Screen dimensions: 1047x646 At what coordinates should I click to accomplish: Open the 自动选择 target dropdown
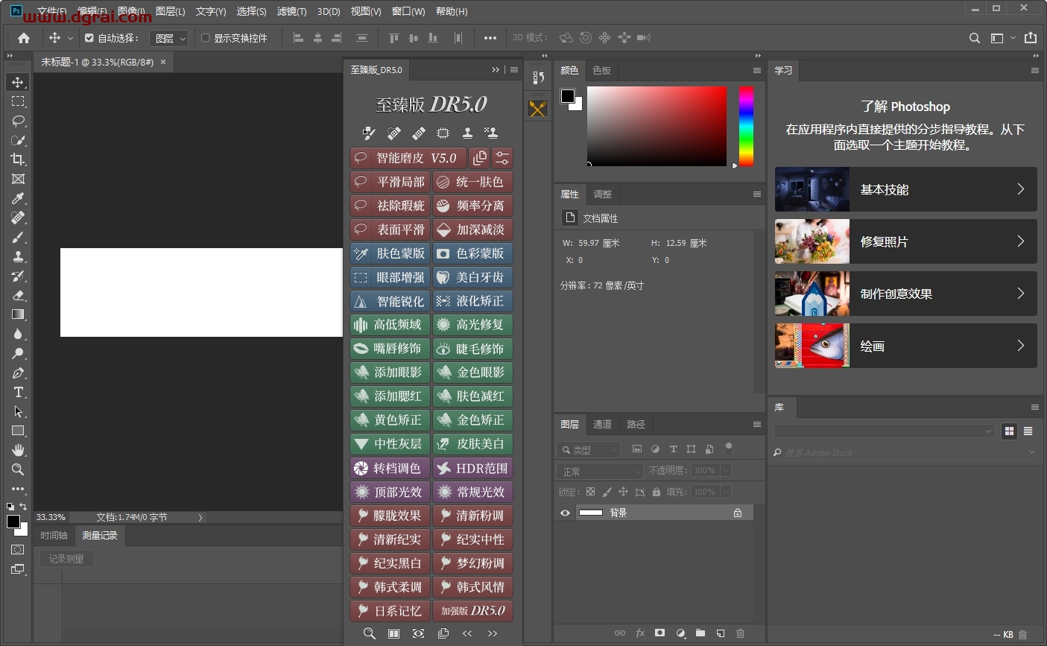click(x=169, y=37)
